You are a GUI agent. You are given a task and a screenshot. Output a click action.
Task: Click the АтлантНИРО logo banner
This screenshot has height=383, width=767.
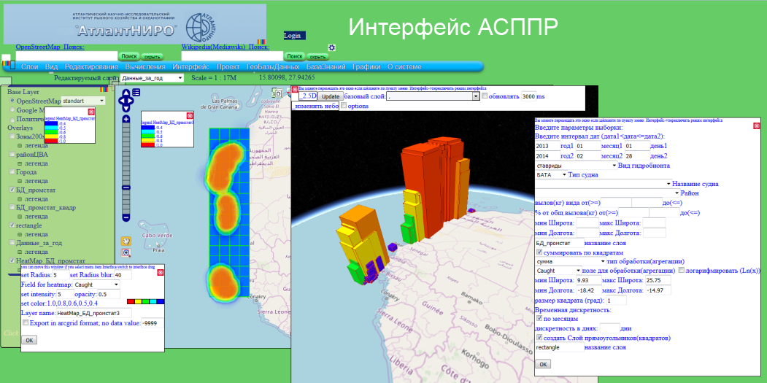[x=135, y=24]
